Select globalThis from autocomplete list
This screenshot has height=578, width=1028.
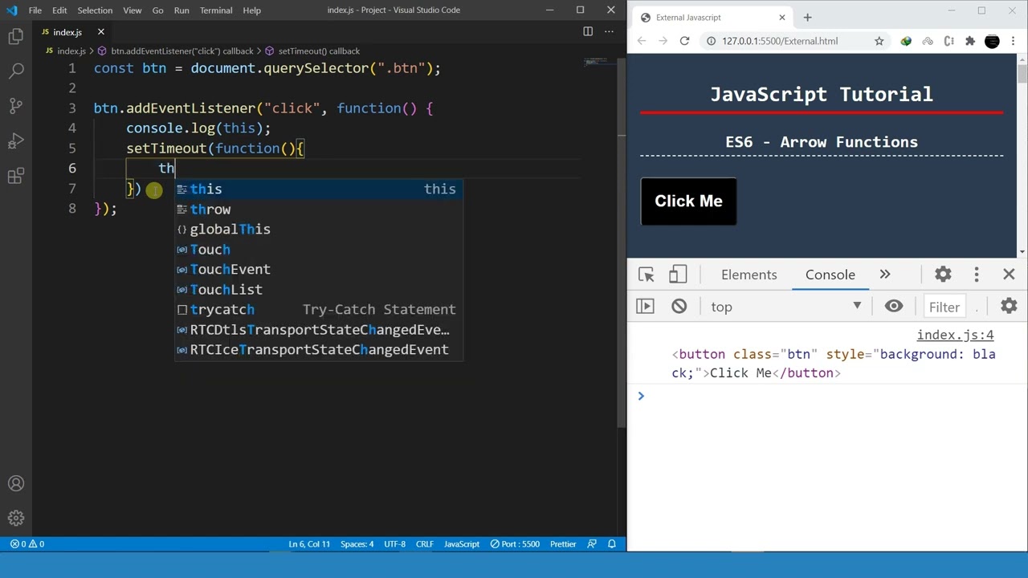(319, 230)
